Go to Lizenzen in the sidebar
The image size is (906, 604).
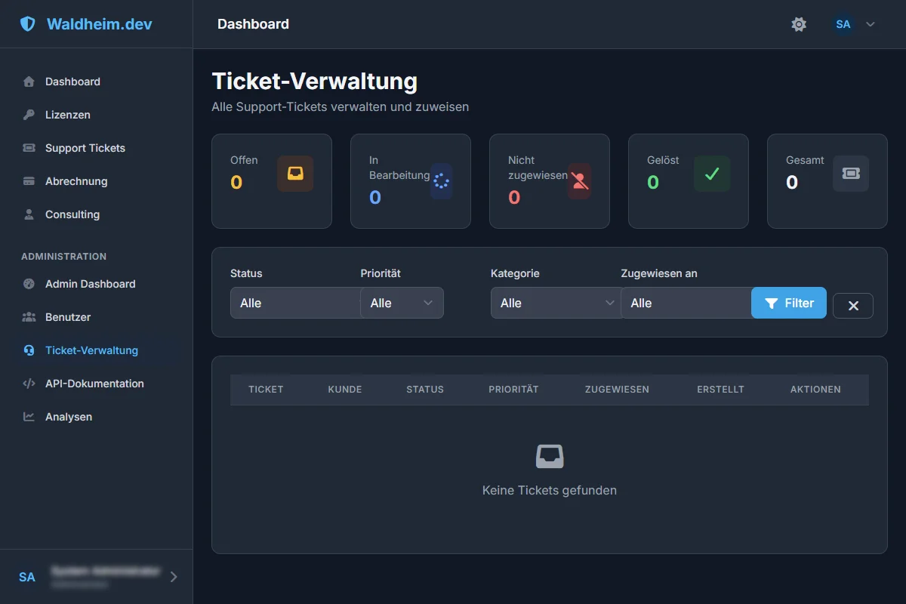(x=67, y=115)
